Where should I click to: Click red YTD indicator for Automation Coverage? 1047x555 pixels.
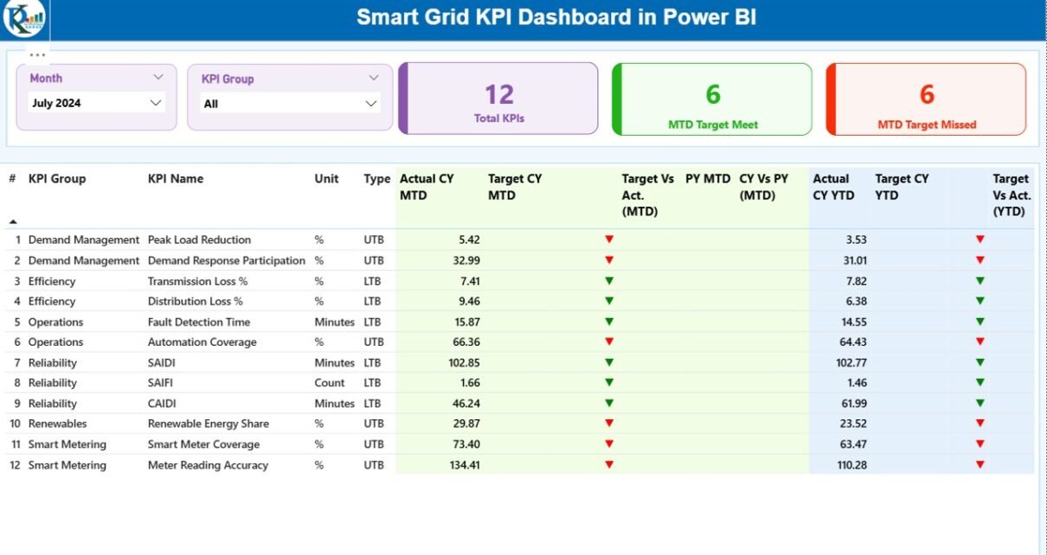(x=980, y=342)
